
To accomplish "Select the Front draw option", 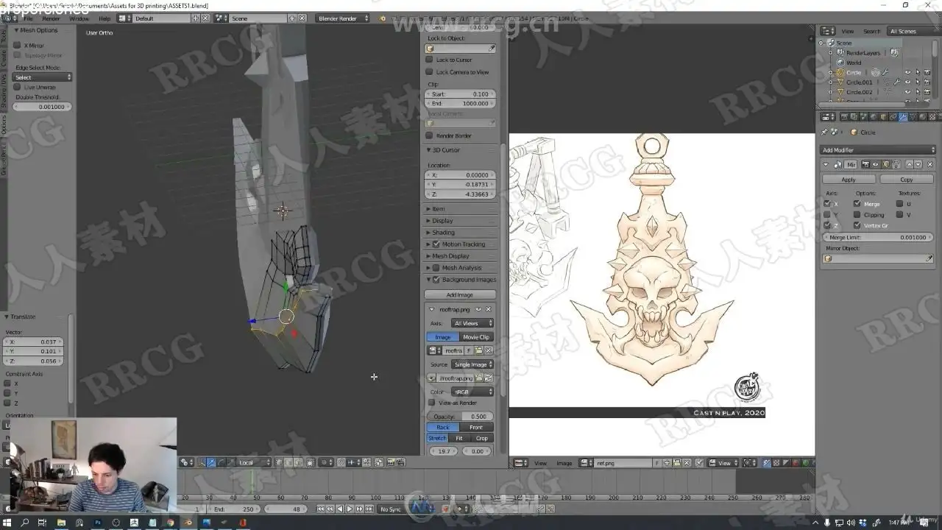I will [476, 427].
